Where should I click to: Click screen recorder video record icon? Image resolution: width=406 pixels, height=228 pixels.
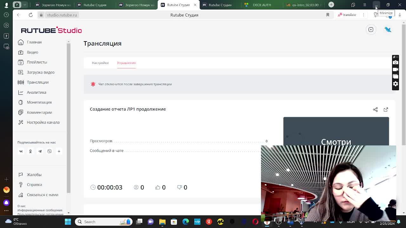(395, 70)
